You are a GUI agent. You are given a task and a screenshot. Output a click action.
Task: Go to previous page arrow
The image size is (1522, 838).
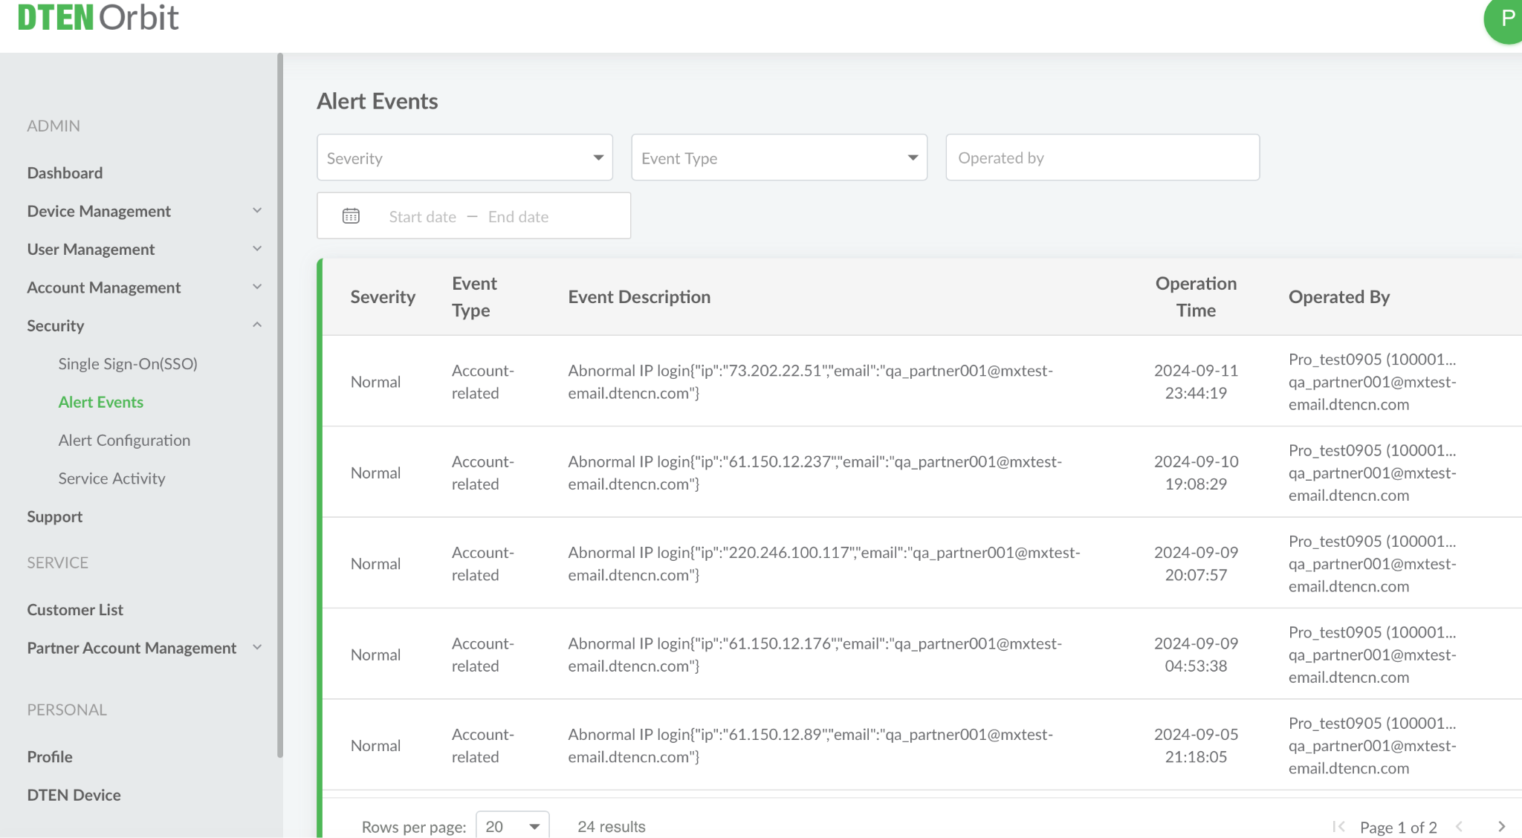click(x=1460, y=827)
